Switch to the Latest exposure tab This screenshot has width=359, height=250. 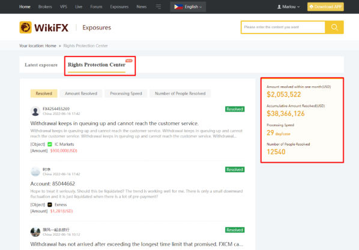coord(41,65)
